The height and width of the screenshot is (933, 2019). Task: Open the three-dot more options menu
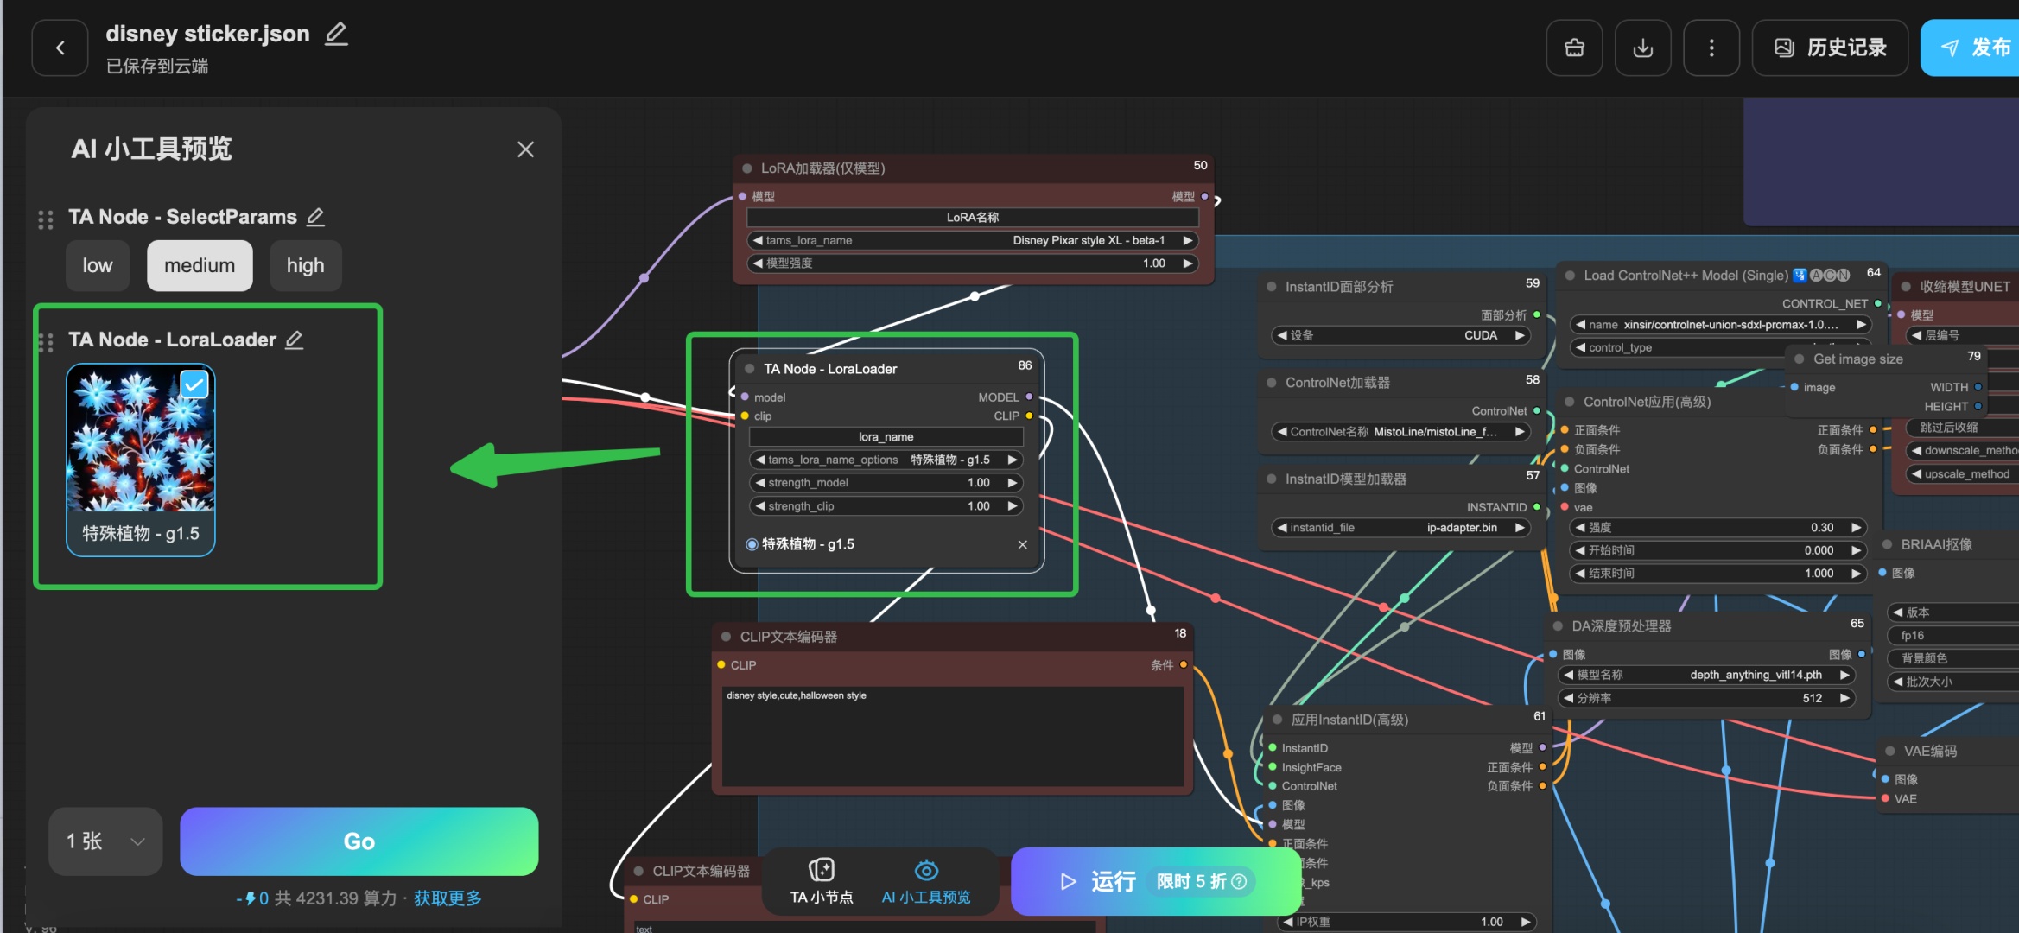1711,48
